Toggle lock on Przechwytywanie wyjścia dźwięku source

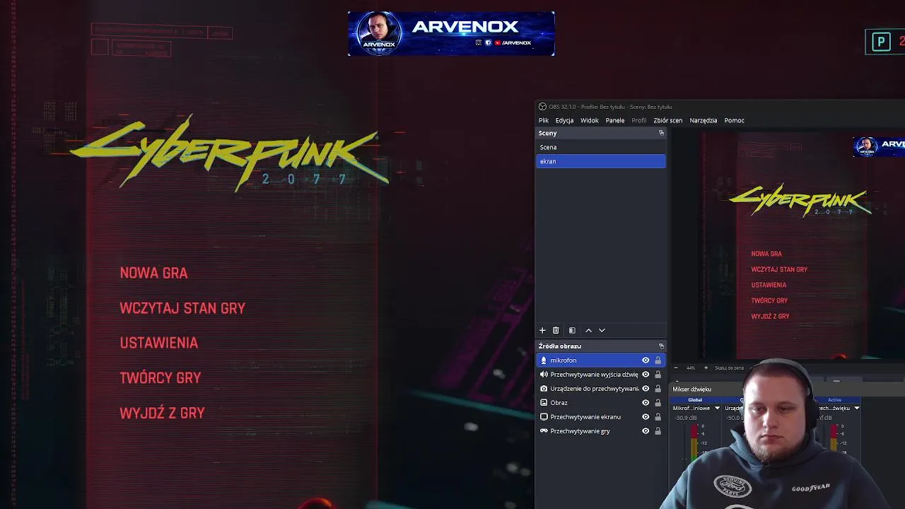pyautogui.click(x=658, y=375)
